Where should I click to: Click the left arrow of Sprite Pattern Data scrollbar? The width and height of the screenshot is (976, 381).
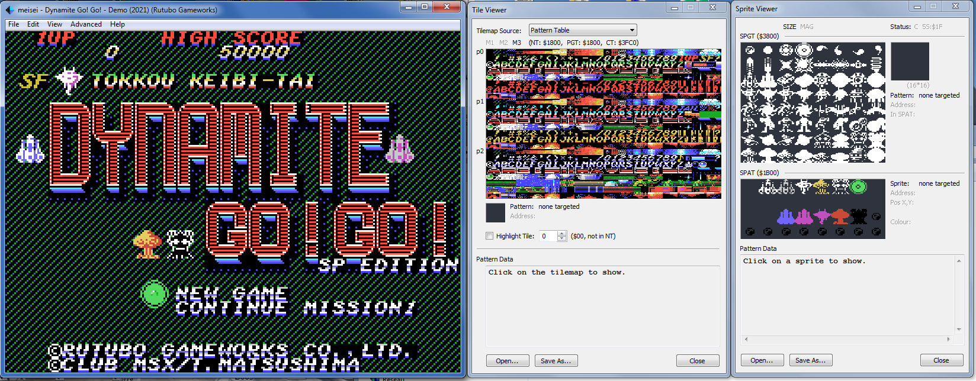pos(746,339)
